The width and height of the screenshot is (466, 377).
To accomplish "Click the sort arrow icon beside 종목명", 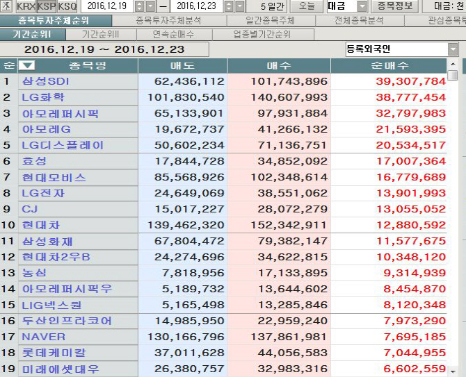I will 27,65.
